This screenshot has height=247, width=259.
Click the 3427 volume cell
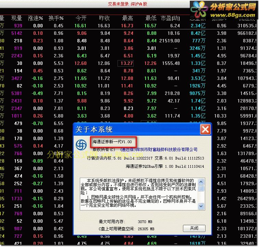coord(17,78)
